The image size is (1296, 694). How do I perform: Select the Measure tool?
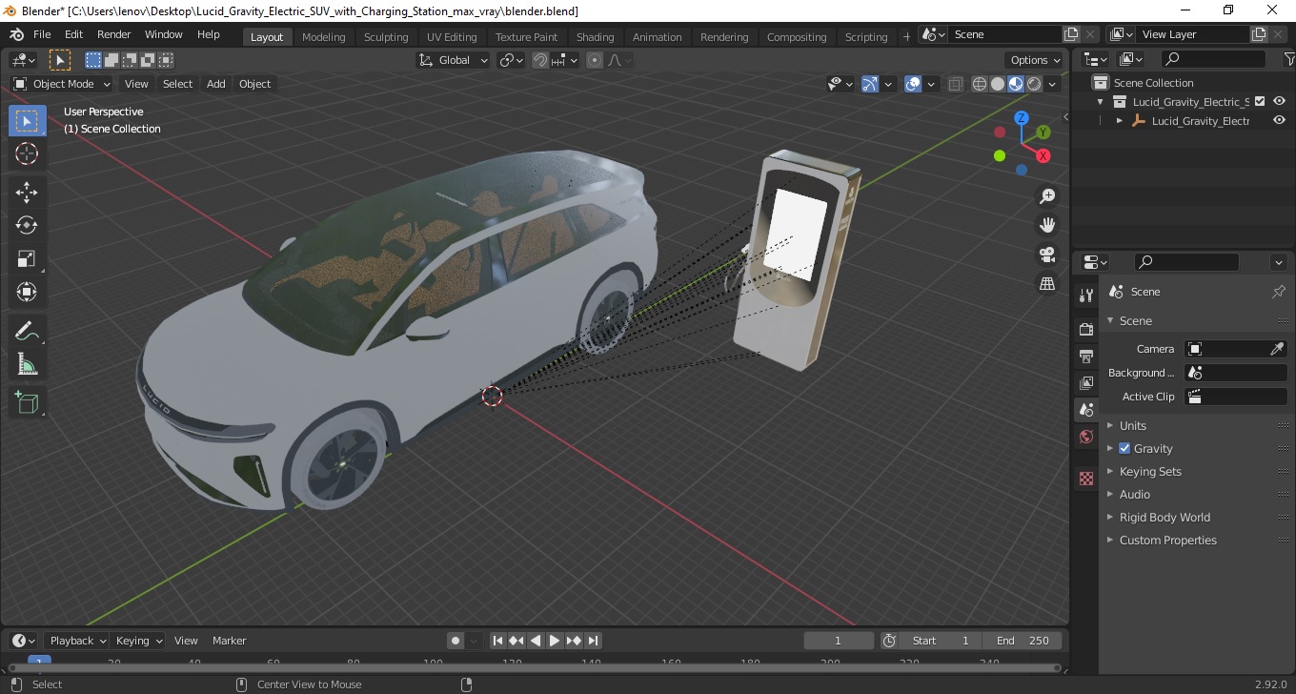coord(27,364)
